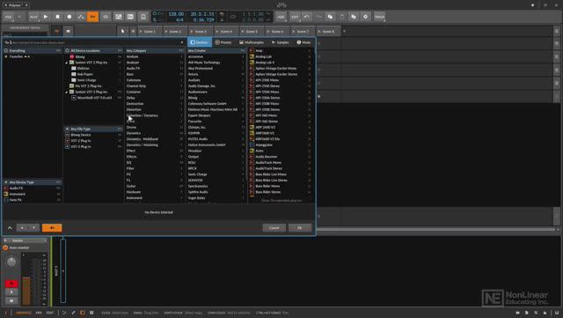Filter by Note FX device type
Screen dimensions: 563x318
click(33, 200)
